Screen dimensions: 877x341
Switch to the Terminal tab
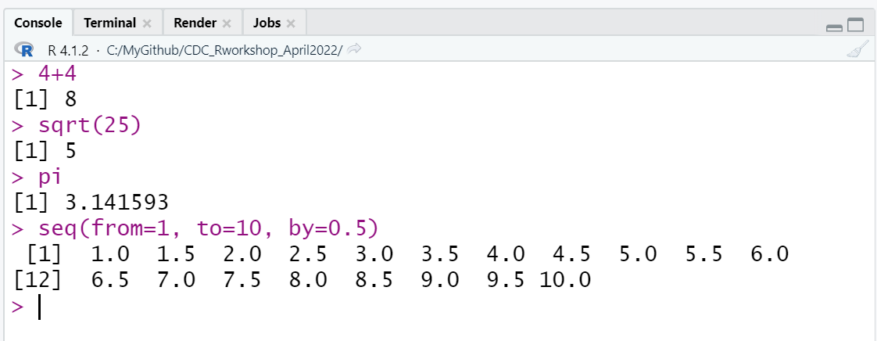(x=109, y=23)
